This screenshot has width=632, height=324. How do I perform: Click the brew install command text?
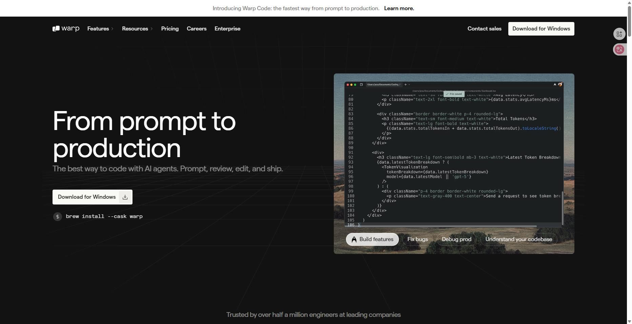pos(104,216)
